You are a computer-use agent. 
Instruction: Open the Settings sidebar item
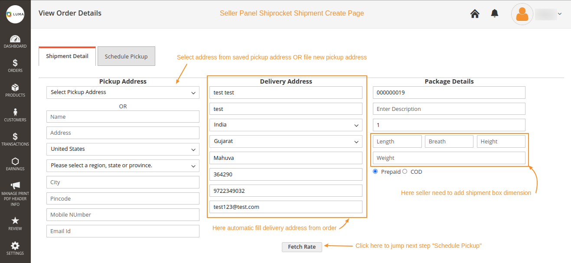(15, 247)
